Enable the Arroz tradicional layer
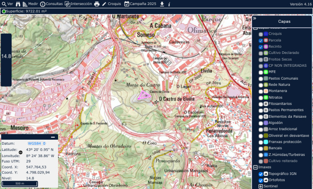Viewport: 313px width, 189px height. (x=261, y=130)
